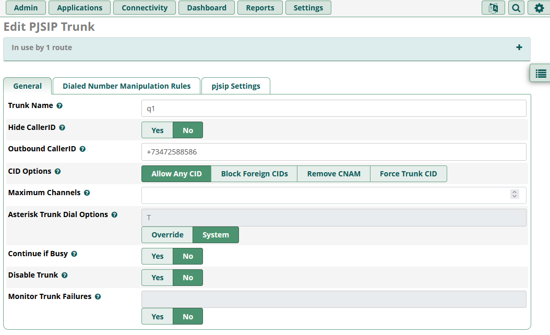The width and height of the screenshot is (550, 335).
Task: Open the gear settings icon
Action: coord(539,8)
